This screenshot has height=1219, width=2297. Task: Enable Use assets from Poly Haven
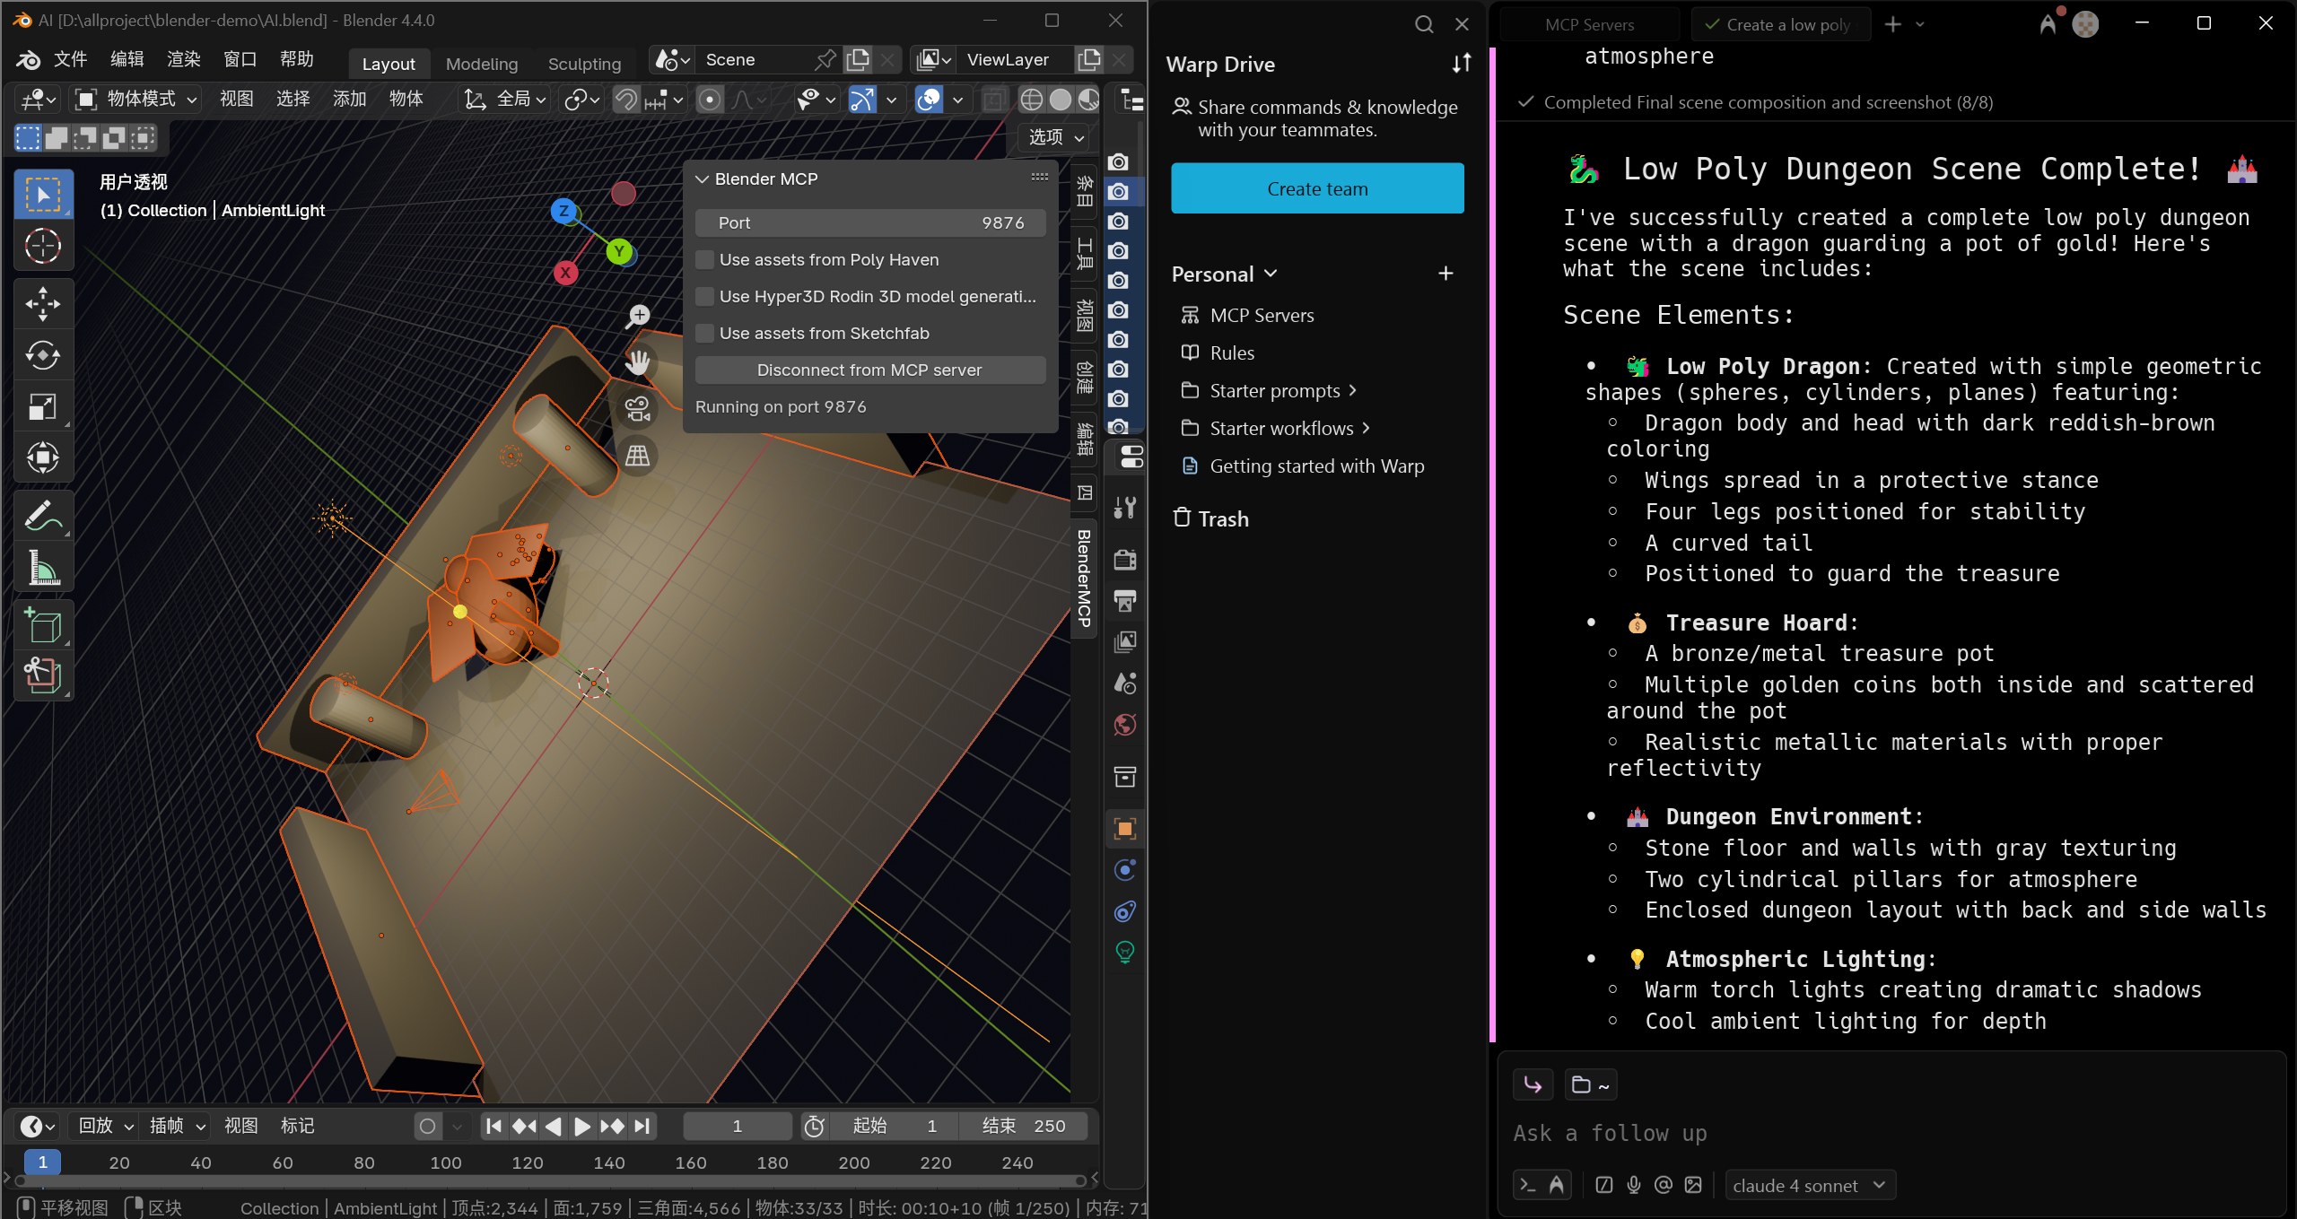click(x=705, y=260)
